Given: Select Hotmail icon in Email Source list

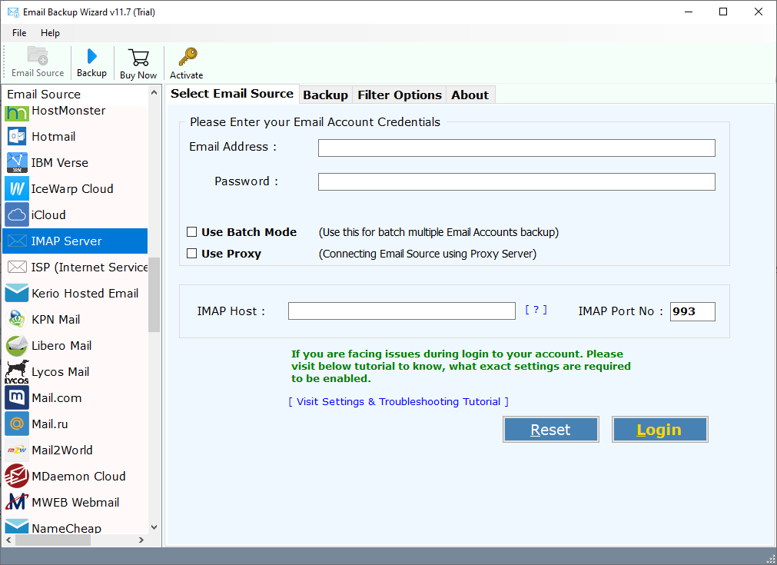Looking at the screenshot, I should tap(17, 137).
